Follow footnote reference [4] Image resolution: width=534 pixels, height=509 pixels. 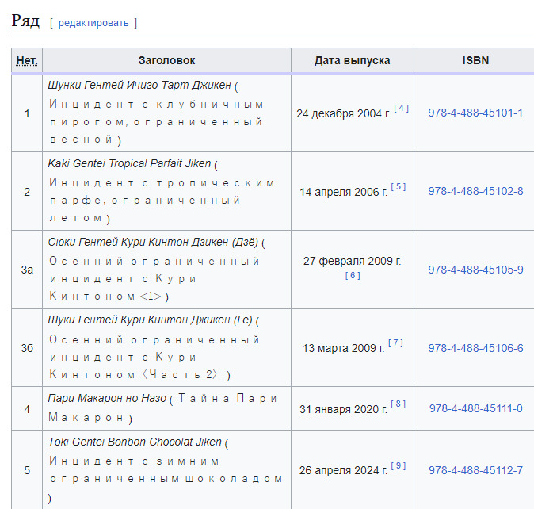point(402,109)
